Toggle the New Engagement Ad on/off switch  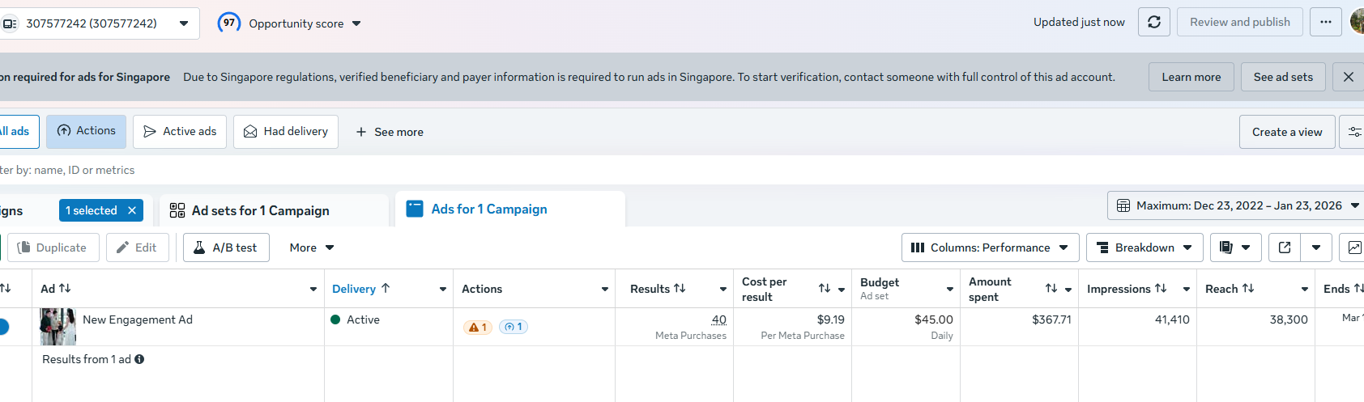2,327
